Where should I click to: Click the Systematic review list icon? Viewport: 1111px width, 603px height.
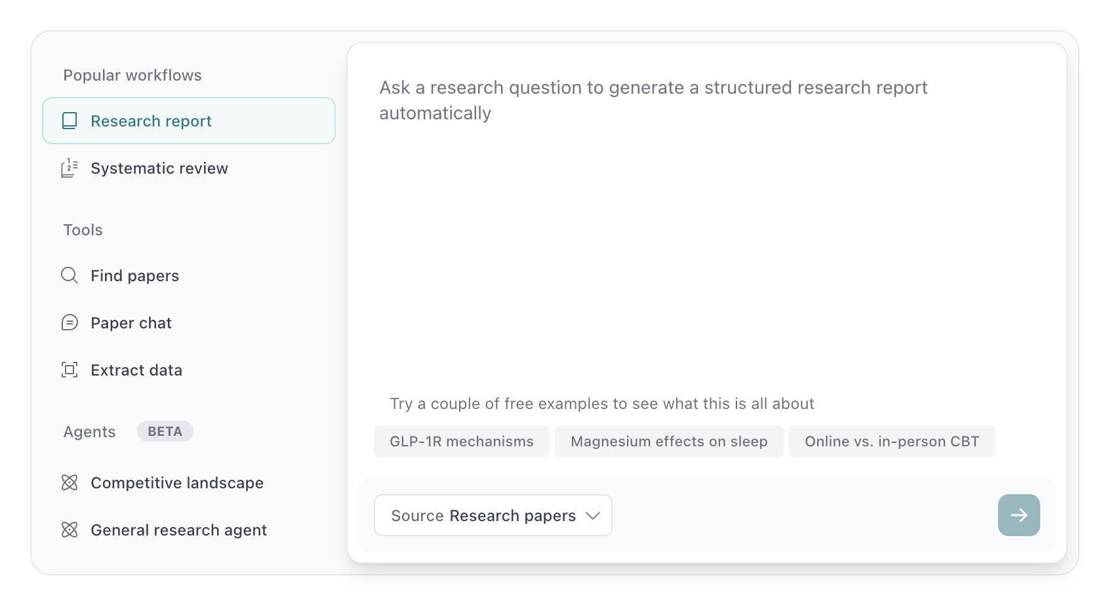coord(70,168)
